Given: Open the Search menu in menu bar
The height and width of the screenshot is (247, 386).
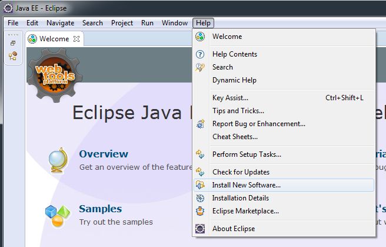Looking at the screenshot, I should click(92, 23).
